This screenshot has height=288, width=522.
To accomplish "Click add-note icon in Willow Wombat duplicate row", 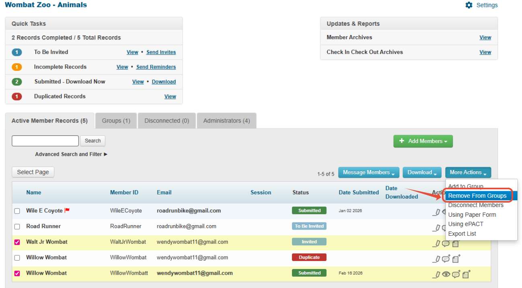I will (x=456, y=259).
